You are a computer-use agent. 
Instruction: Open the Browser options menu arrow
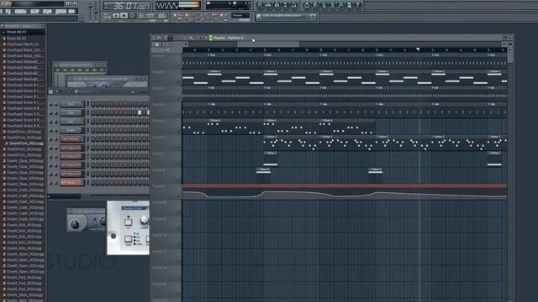pos(2,26)
